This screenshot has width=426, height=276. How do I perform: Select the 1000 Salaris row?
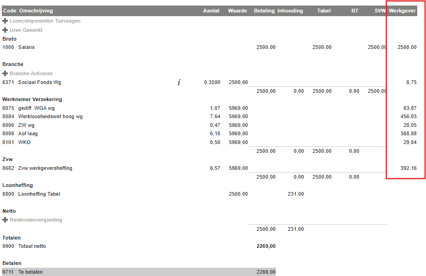(26, 47)
